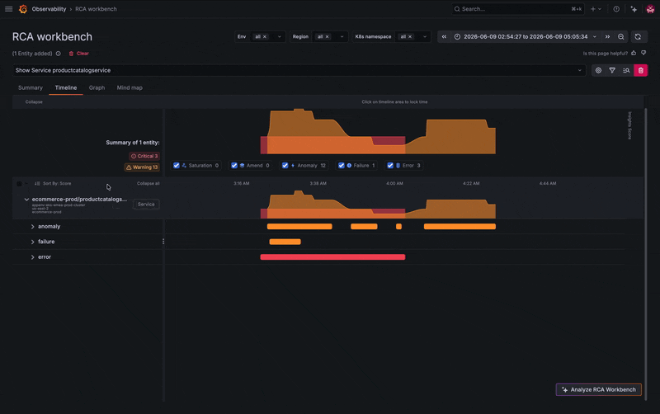This screenshot has height=414, width=660.
Task: Toggle the Amend checkbox
Action: 234,165
